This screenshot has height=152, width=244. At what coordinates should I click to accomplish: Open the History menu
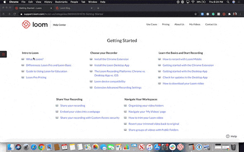[x=48, y=2]
